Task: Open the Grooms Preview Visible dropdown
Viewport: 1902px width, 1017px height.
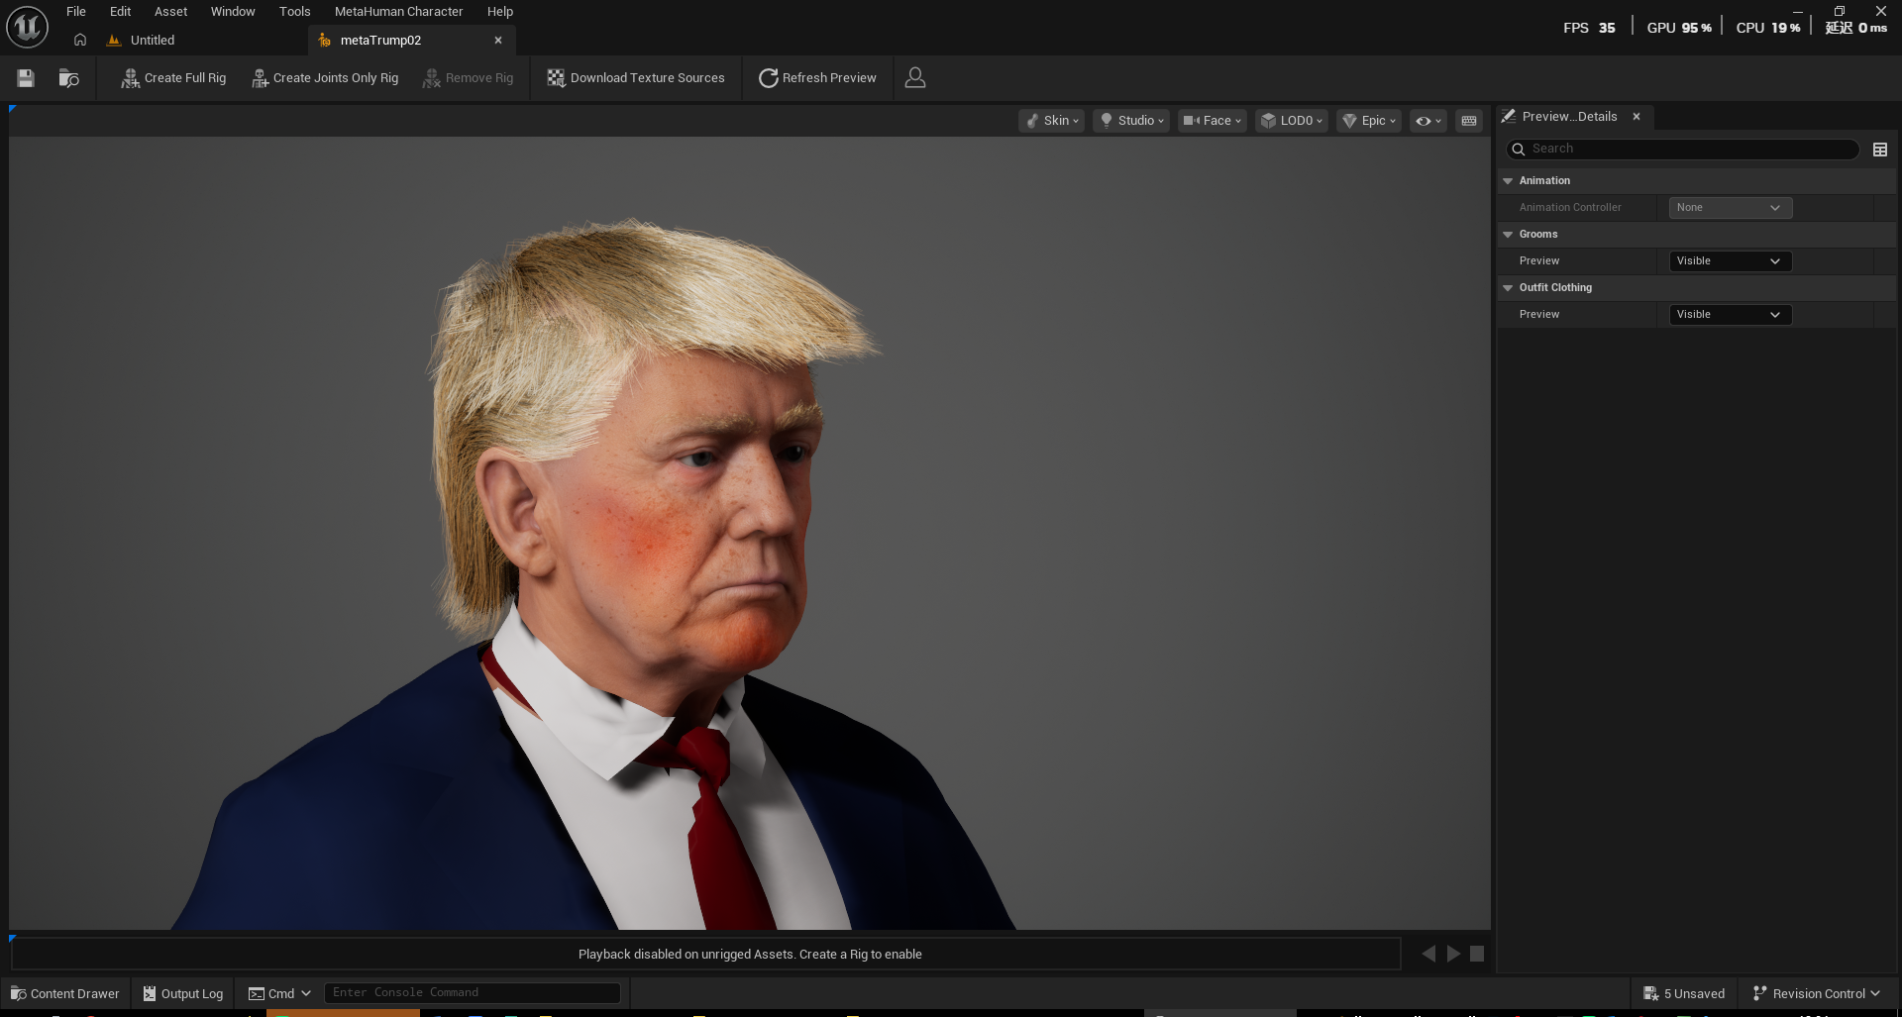Action: pyautogui.click(x=1730, y=261)
